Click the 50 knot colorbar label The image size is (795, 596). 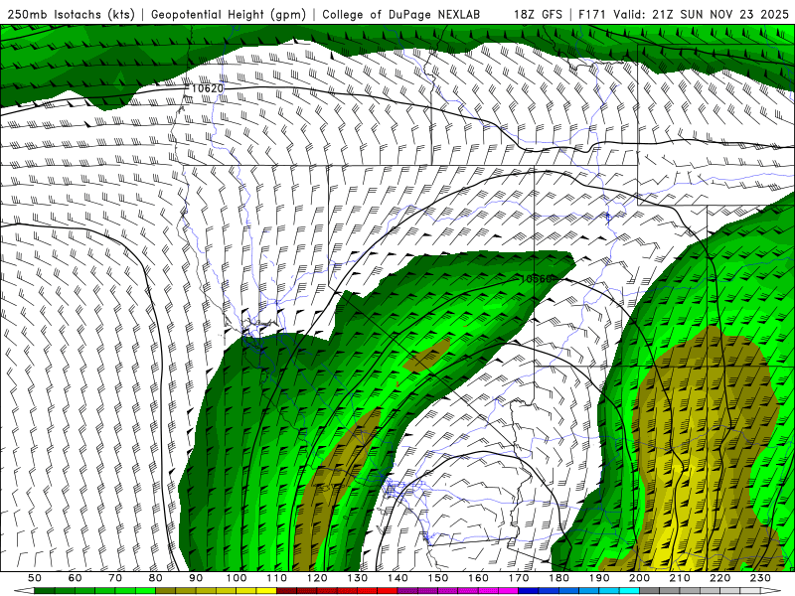click(35, 578)
